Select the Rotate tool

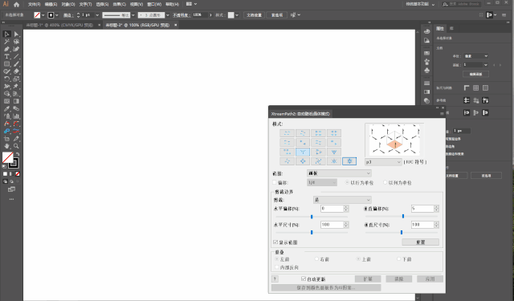[x=6, y=79]
